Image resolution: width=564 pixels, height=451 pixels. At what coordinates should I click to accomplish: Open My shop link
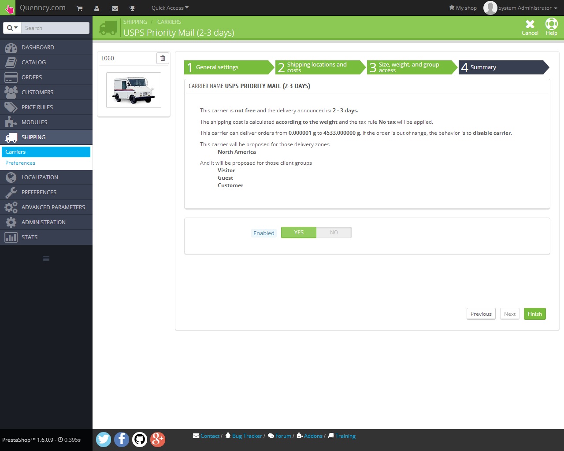tap(463, 8)
